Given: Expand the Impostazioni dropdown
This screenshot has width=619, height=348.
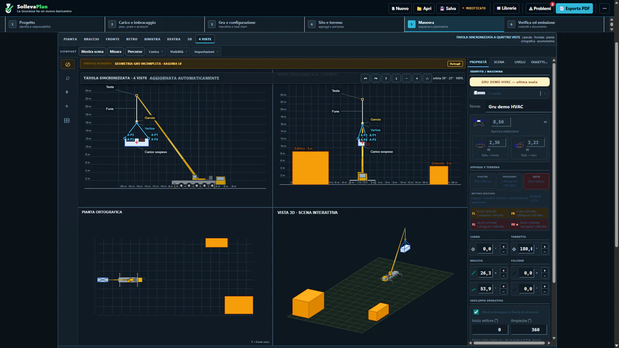Looking at the screenshot, I should click(x=206, y=51).
